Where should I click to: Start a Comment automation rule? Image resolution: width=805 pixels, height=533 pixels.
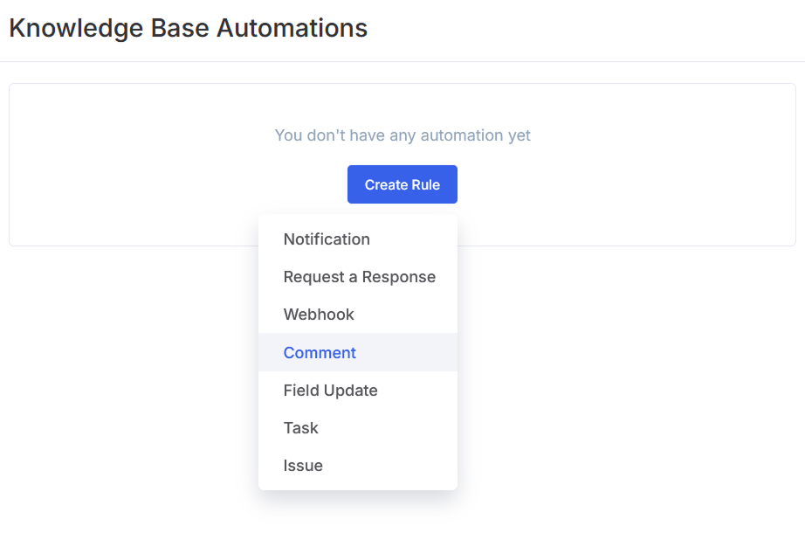coord(320,353)
